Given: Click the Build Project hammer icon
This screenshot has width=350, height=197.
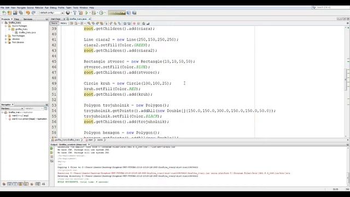Looking at the screenshot, I should (75, 13).
